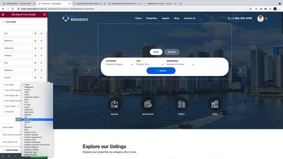Choose the highlighted 'country' option
This screenshot has height=159, width=283.
[37, 120]
